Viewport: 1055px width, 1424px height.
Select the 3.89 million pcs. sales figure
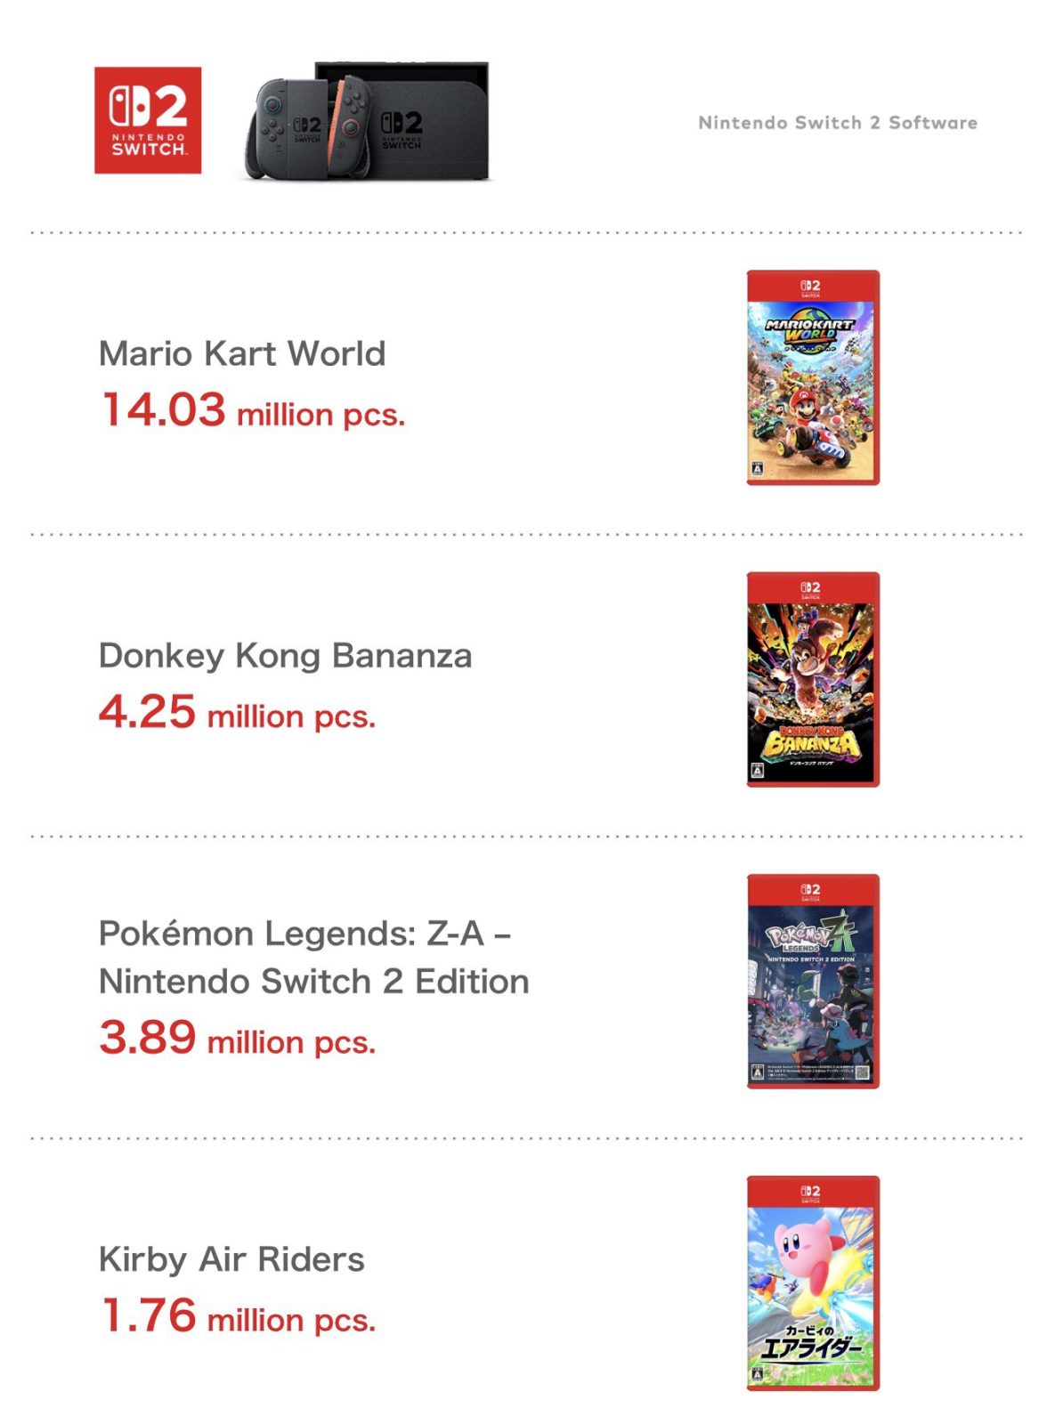[x=237, y=1040]
